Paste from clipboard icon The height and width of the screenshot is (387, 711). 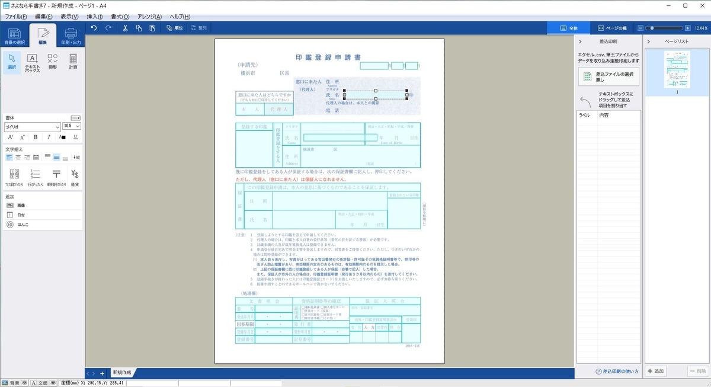(152, 28)
